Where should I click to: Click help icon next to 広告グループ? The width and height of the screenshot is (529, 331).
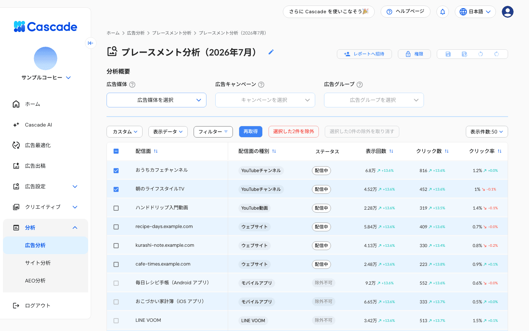click(x=360, y=85)
